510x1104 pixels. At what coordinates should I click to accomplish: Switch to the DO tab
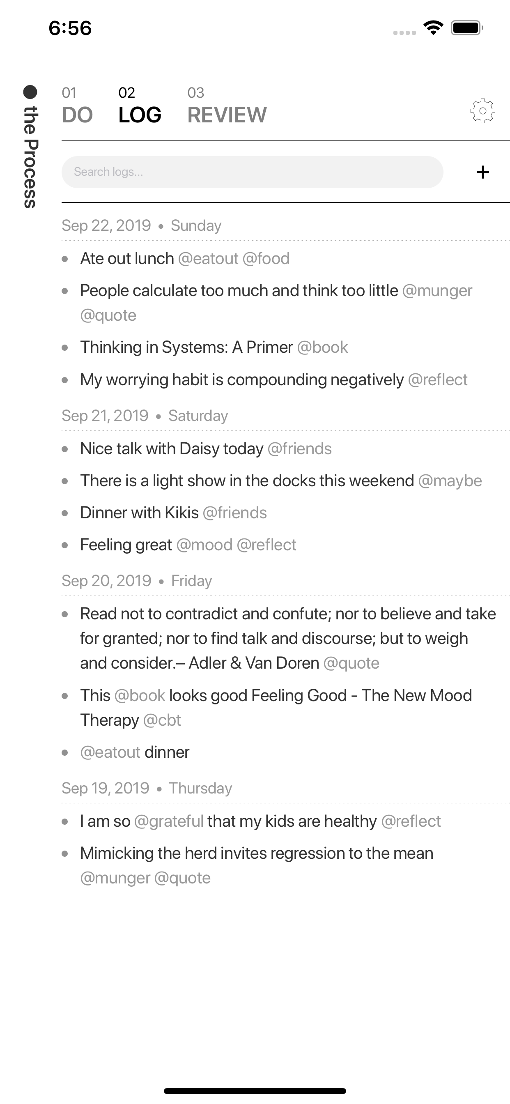click(77, 115)
